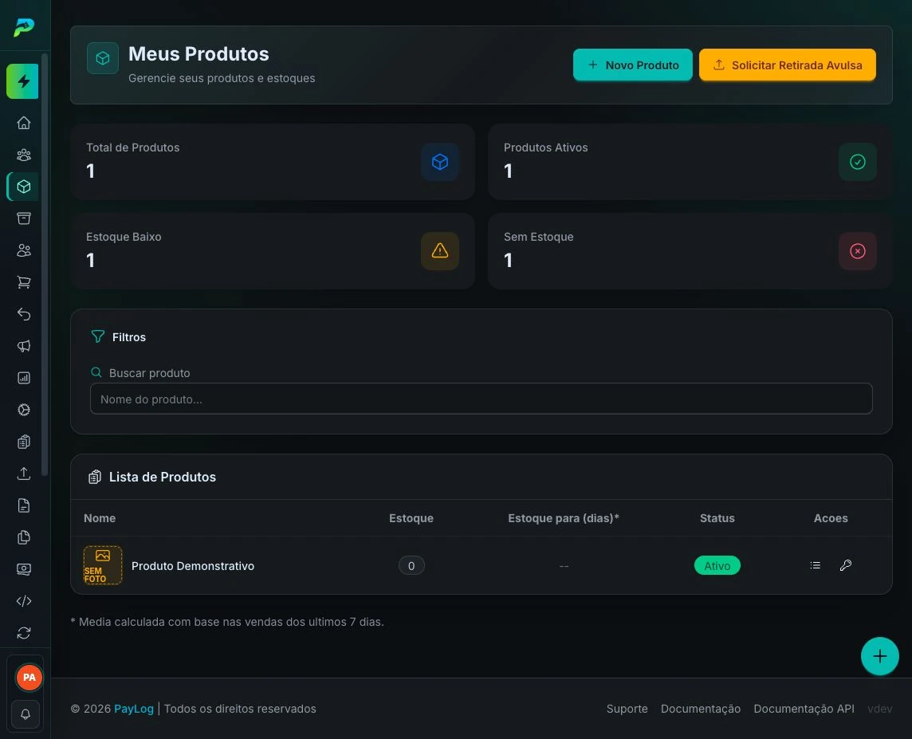Open the bar chart reports sidebar icon
912x739 pixels.
point(24,378)
